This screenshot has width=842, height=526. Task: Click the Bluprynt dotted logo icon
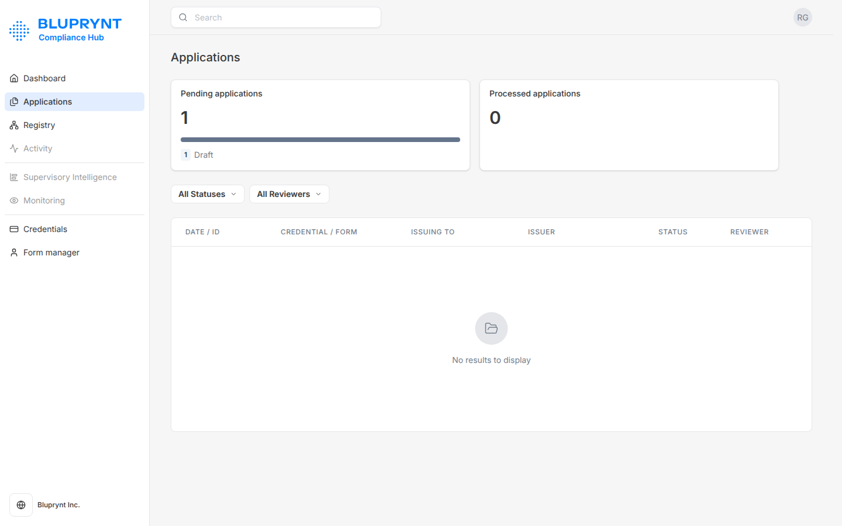pyautogui.click(x=19, y=30)
